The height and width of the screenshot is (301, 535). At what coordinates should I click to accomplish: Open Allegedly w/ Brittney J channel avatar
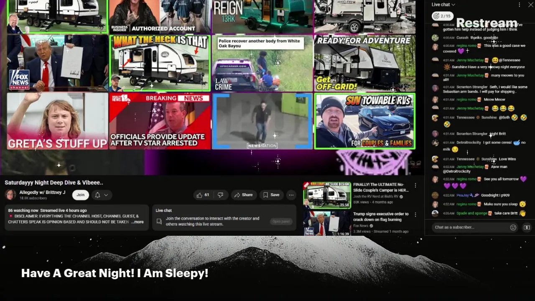10,195
